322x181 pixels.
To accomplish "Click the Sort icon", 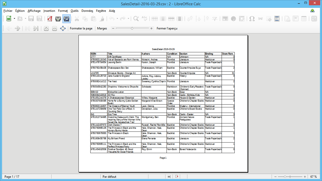I will (x=190, y=19).
